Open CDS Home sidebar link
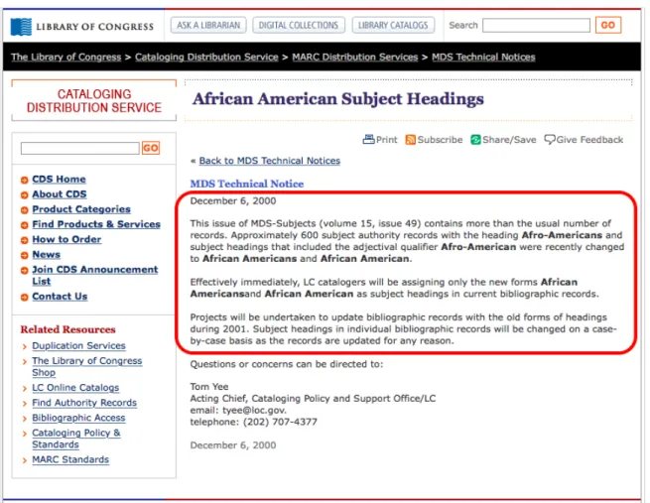Image resolution: width=650 pixels, height=503 pixels. tap(59, 180)
